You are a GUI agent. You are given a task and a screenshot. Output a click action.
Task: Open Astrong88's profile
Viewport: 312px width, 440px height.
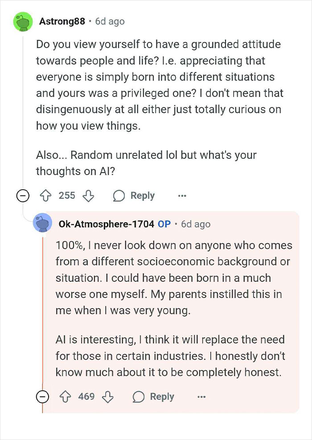62,21
